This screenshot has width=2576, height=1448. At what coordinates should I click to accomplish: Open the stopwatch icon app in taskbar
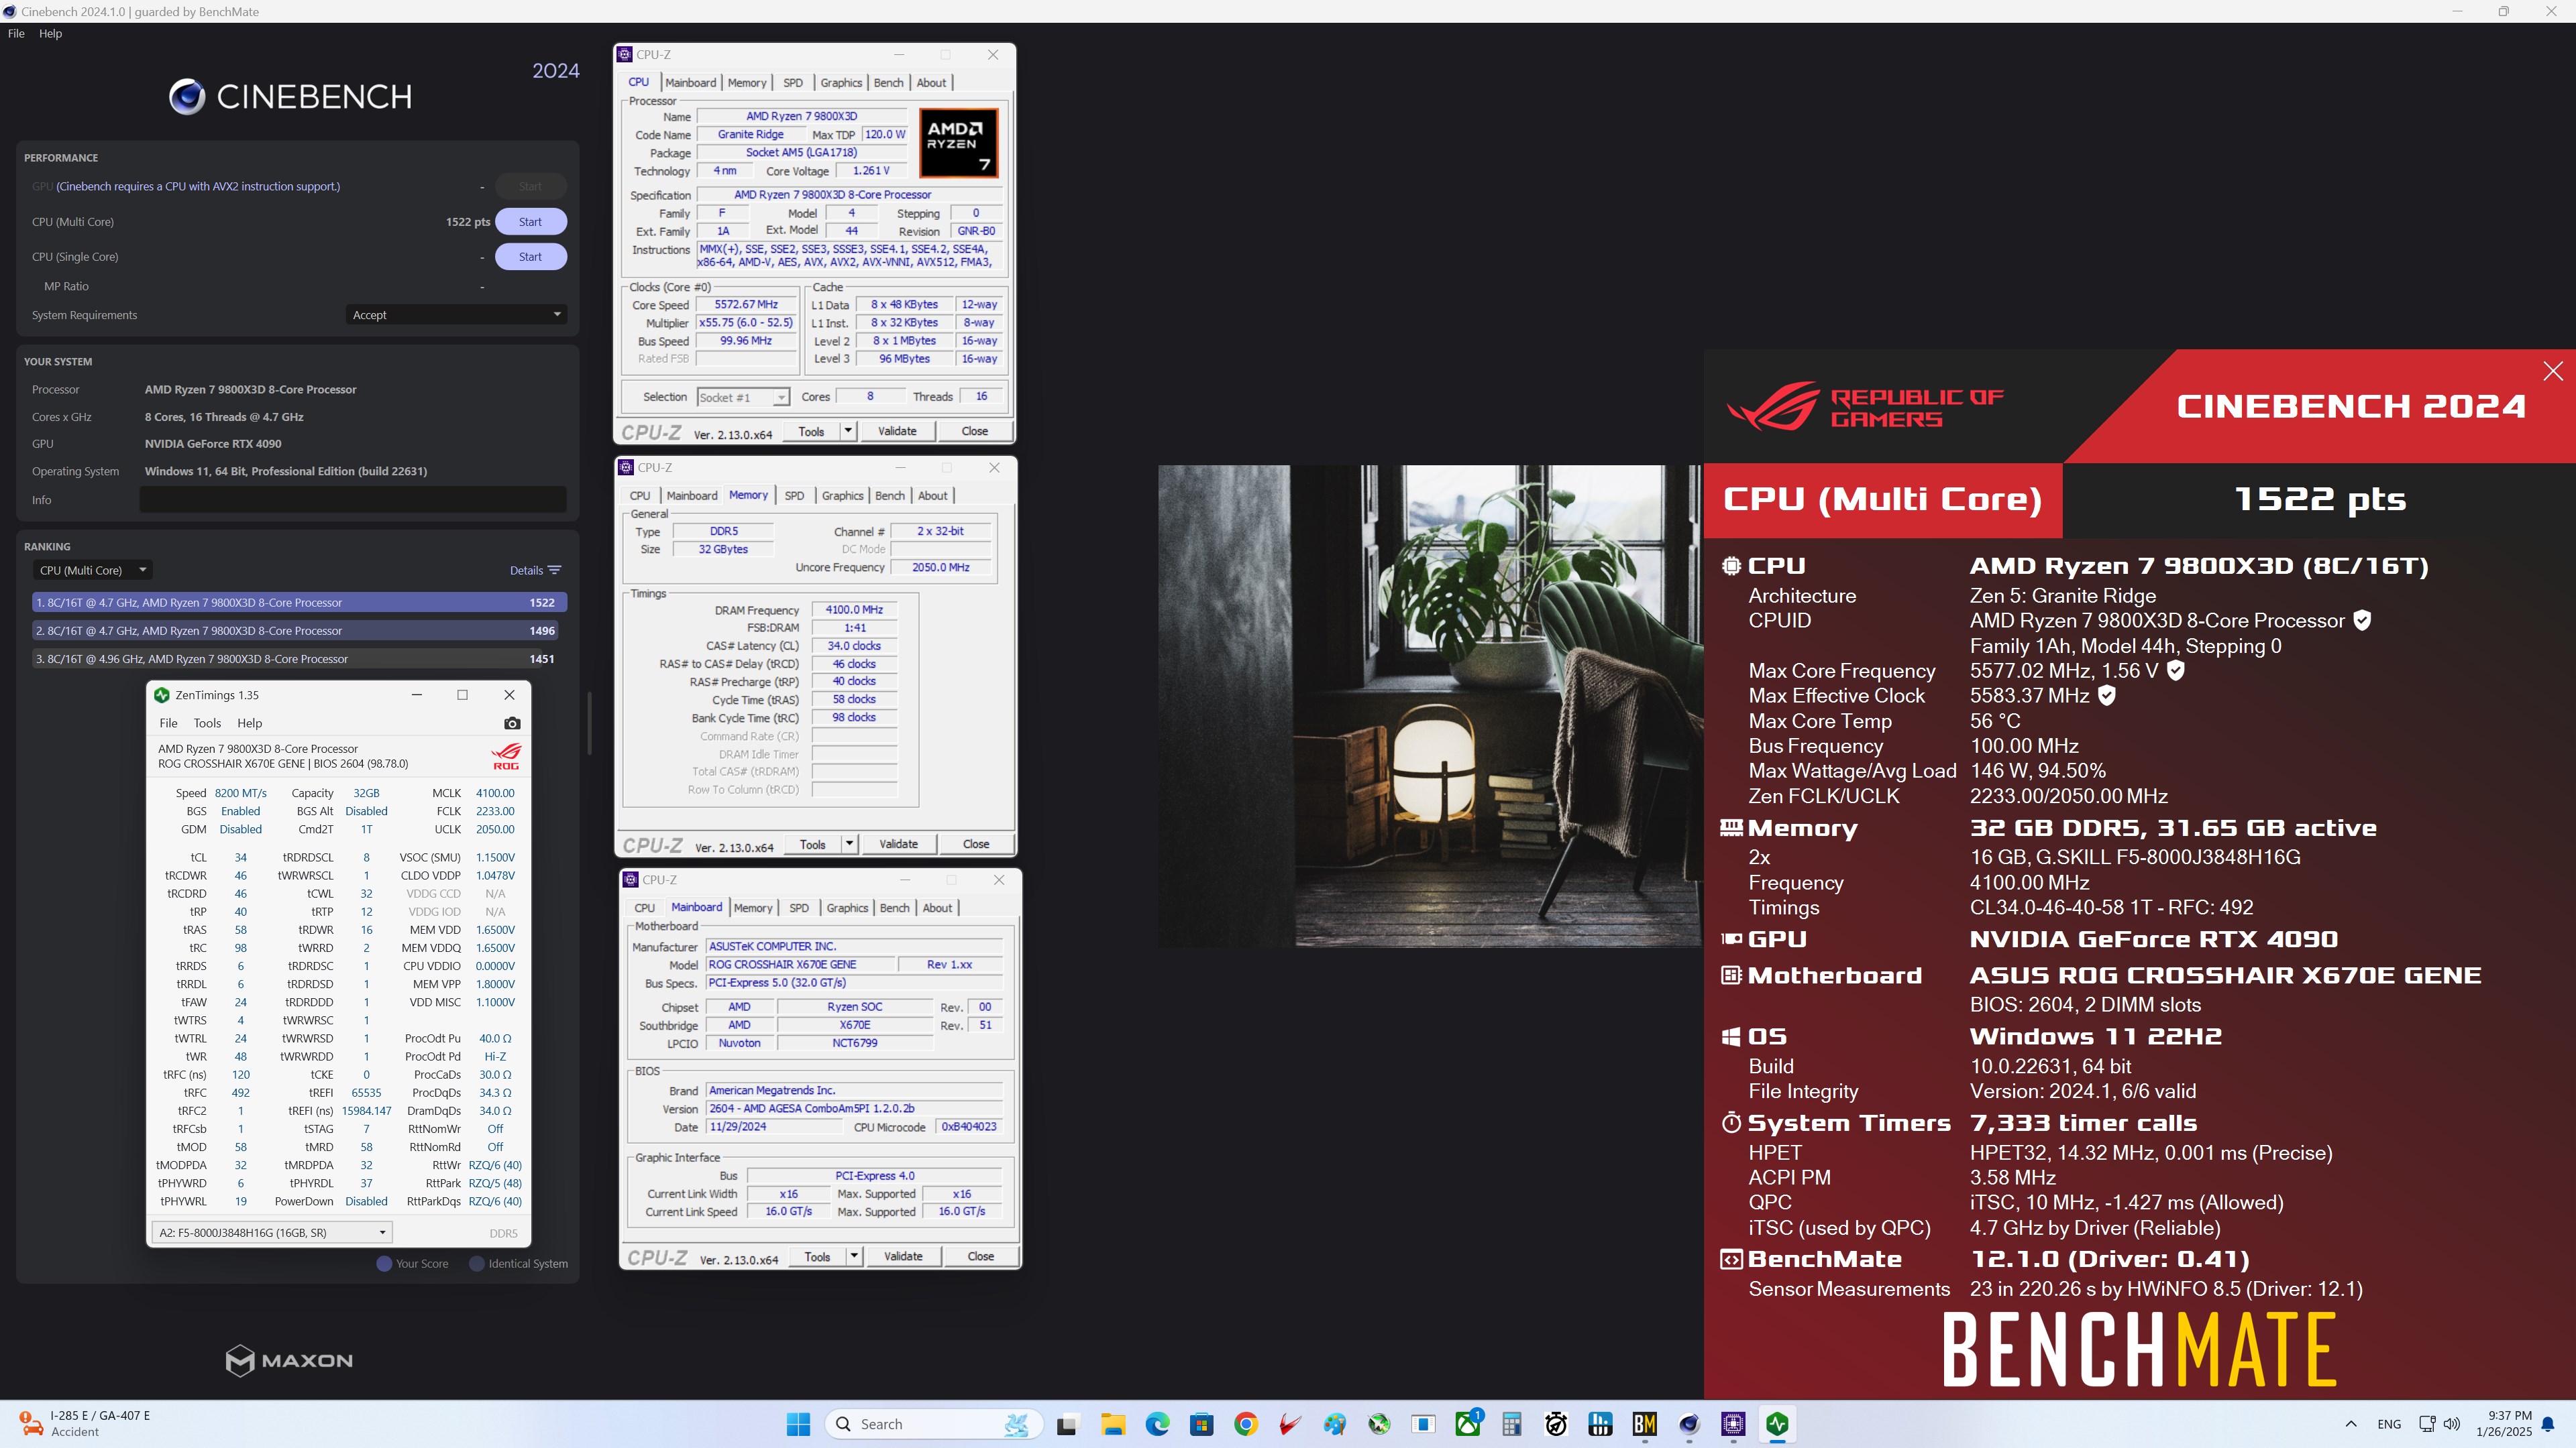pyautogui.click(x=1556, y=1424)
